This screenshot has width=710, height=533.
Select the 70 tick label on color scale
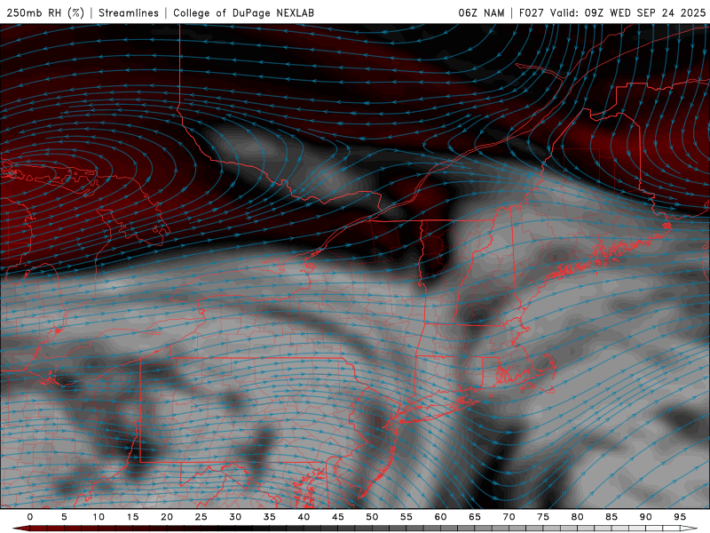tap(509, 517)
